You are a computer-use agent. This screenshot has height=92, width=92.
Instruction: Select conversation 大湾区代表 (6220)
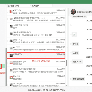(36, 26)
